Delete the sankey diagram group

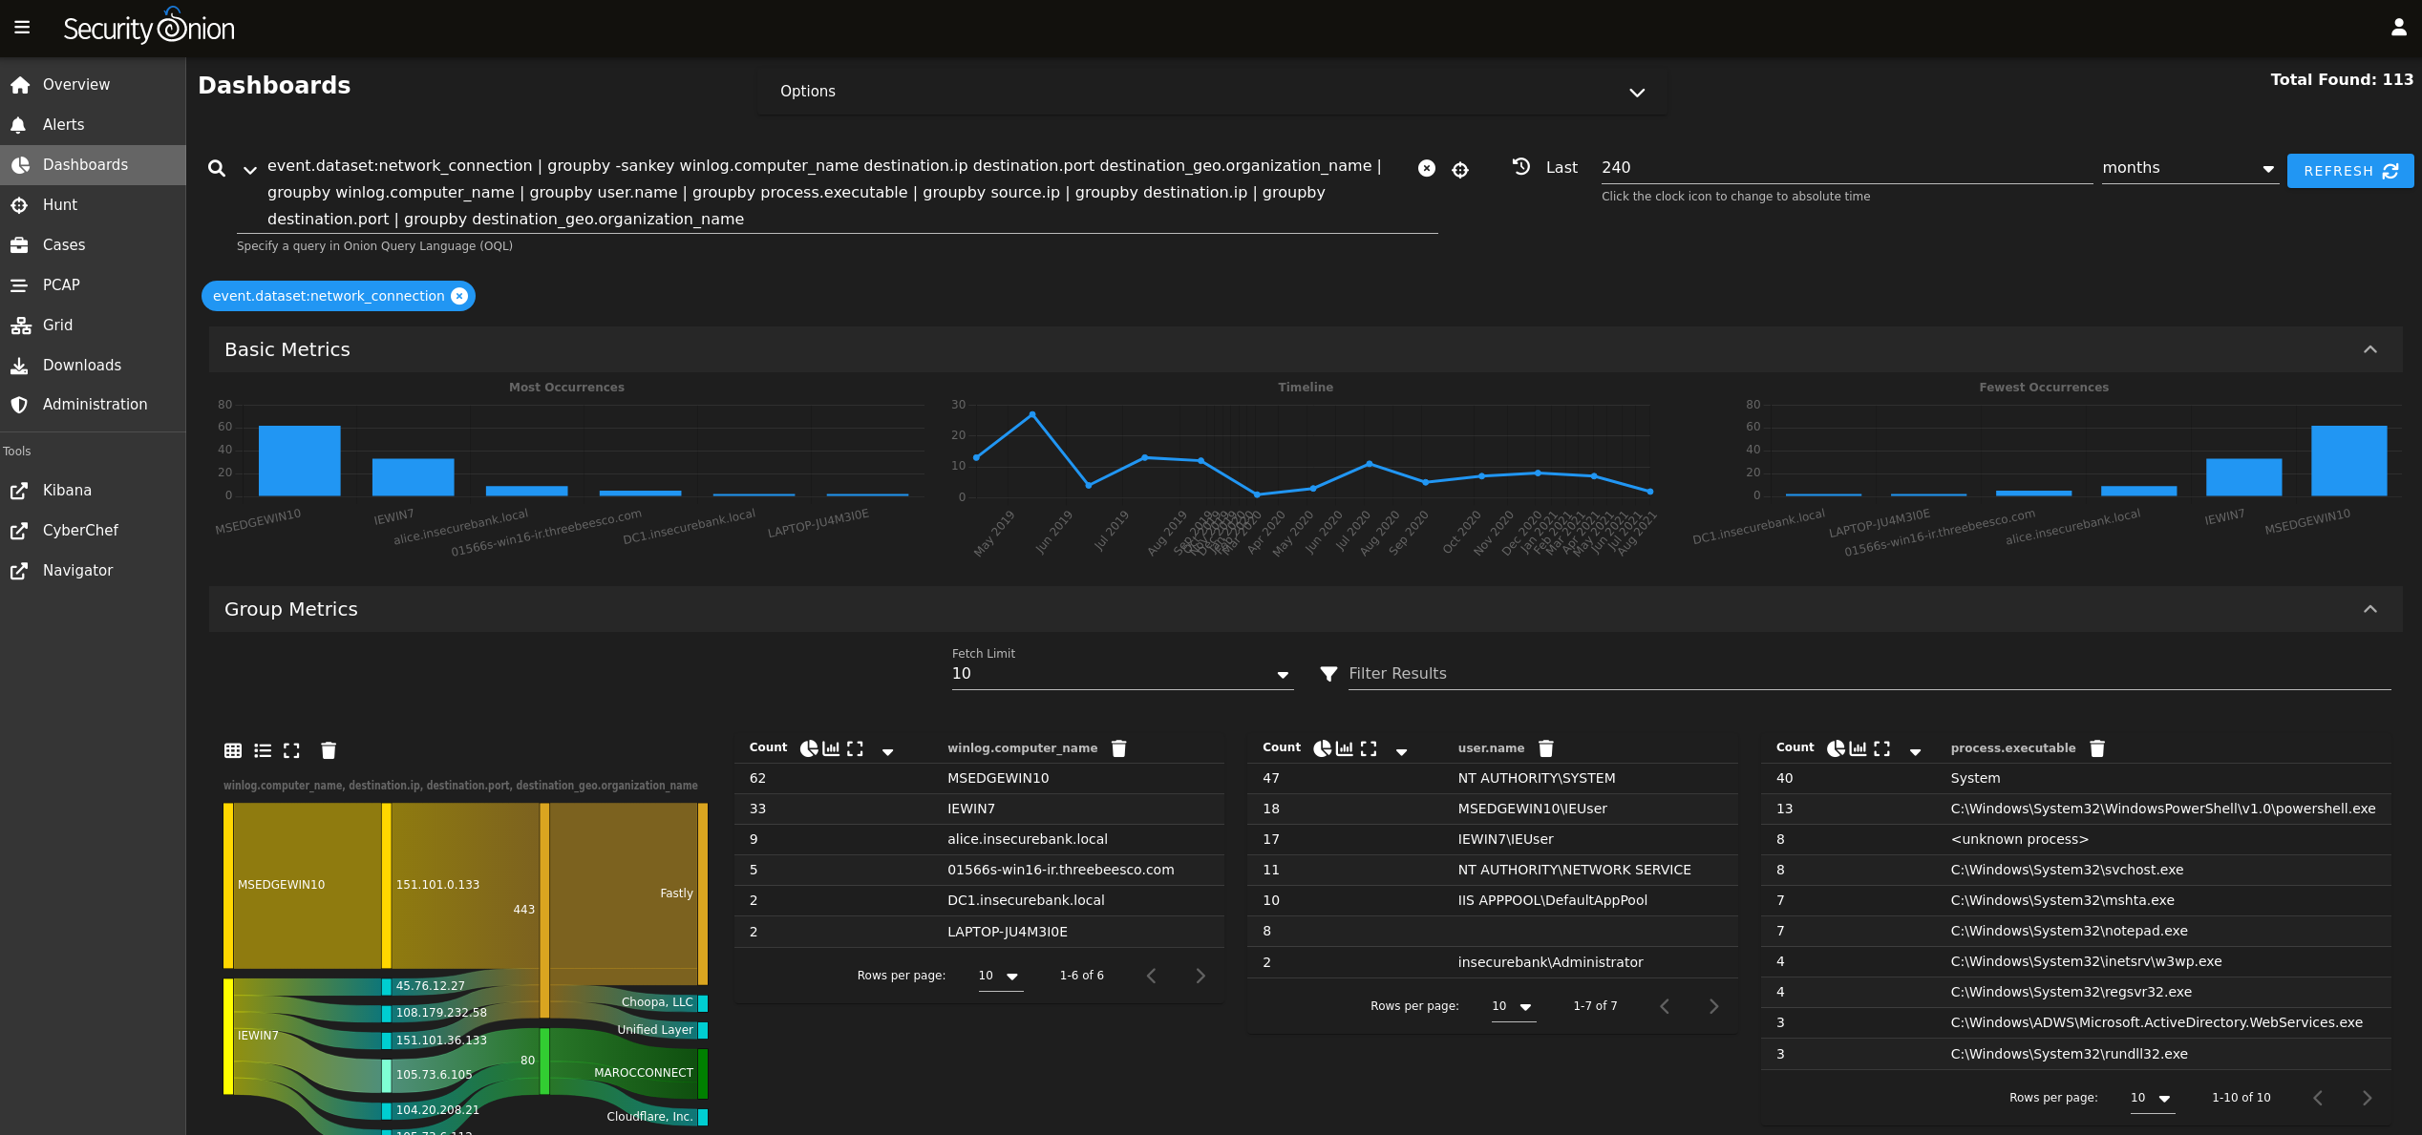[329, 750]
